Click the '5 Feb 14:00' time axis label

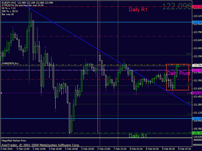tap(39, 149)
